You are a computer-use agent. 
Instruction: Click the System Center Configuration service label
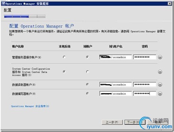point(31,72)
